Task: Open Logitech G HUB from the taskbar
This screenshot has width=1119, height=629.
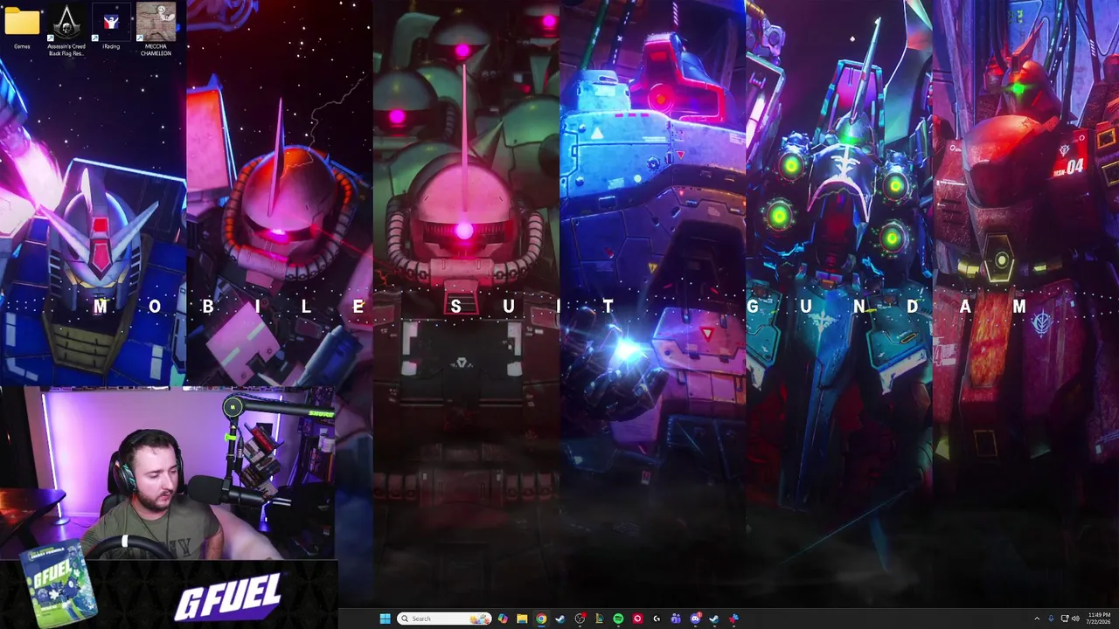Action: tap(657, 619)
